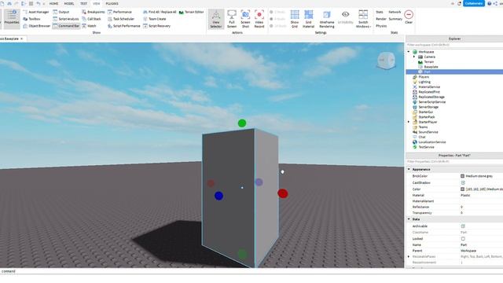503x283 pixels.
Task: Select Lighting in Explorer
Action: point(424,82)
